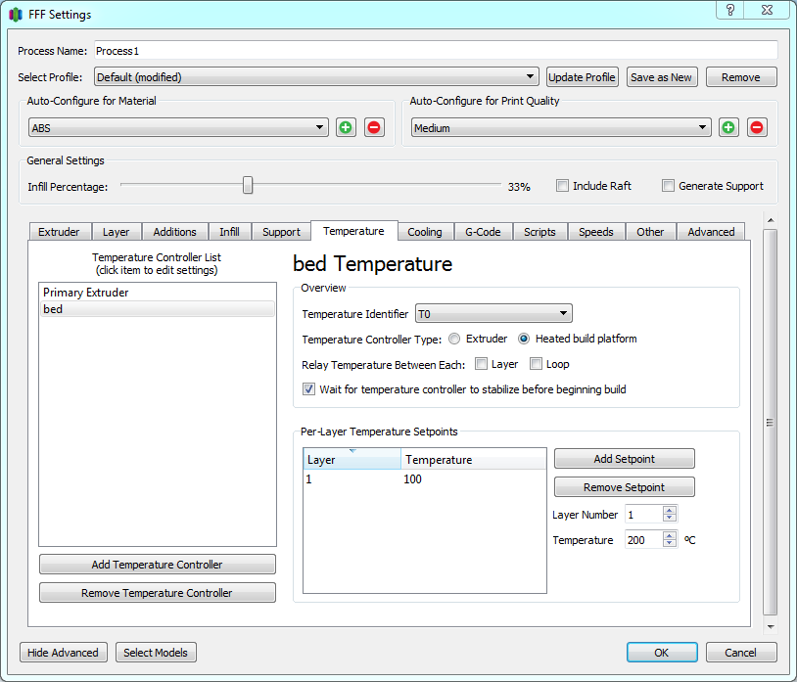Decrease the Layer Number spinner
Screen dimensions: 797x682
[670, 518]
